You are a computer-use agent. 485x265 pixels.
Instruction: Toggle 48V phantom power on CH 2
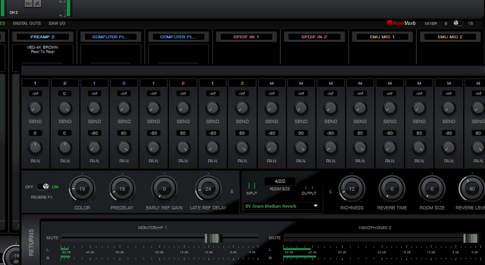(28, 3)
